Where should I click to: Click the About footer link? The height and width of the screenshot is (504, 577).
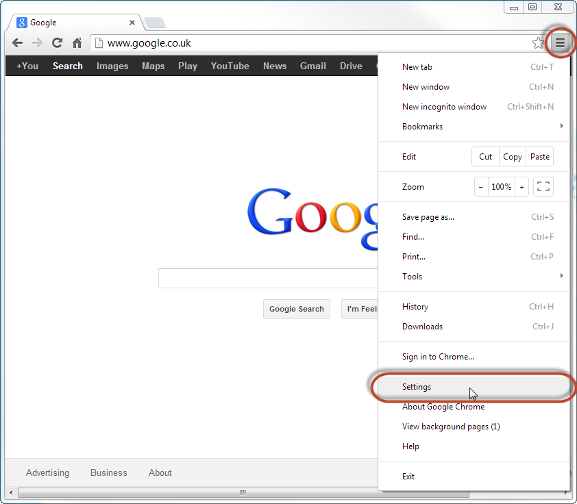coord(160,473)
